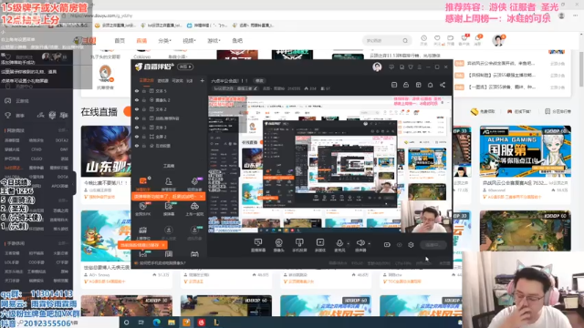Select the 云顶之弈 scene tab
The width and height of the screenshot is (584, 328).
[x=146, y=80]
